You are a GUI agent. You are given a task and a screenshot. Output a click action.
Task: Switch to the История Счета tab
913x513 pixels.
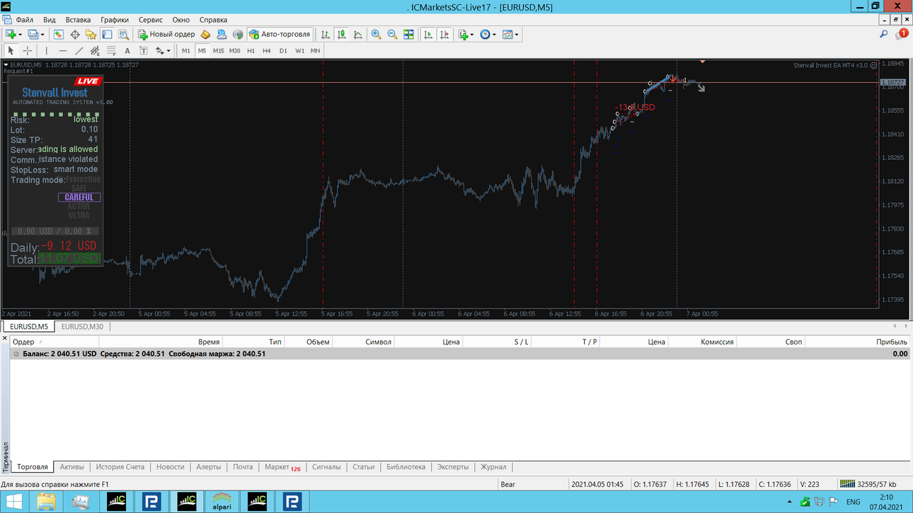click(120, 467)
